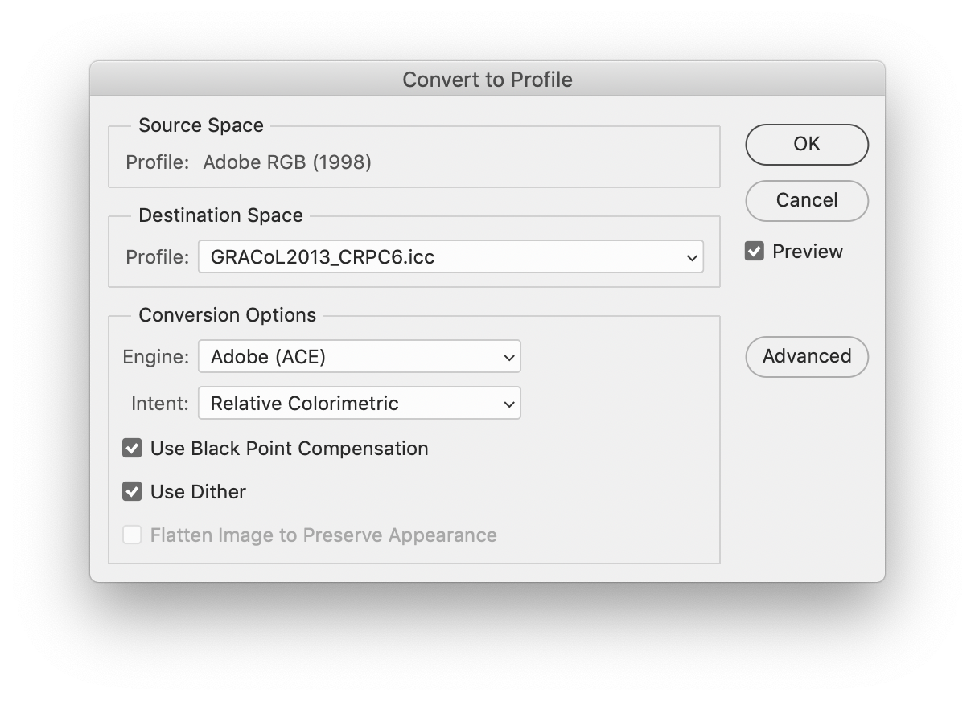975x701 pixels.
Task: Open Advanced conversion settings
Action: [806, 356]
